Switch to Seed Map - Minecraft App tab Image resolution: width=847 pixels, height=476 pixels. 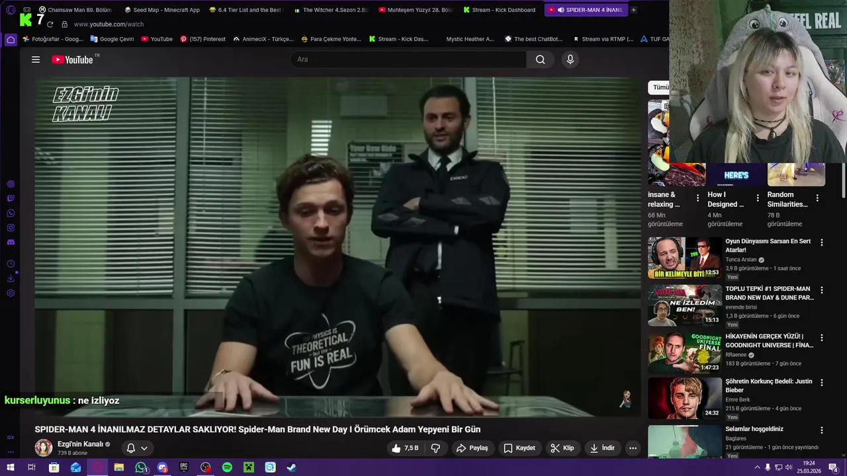click(x=161, y=10)
